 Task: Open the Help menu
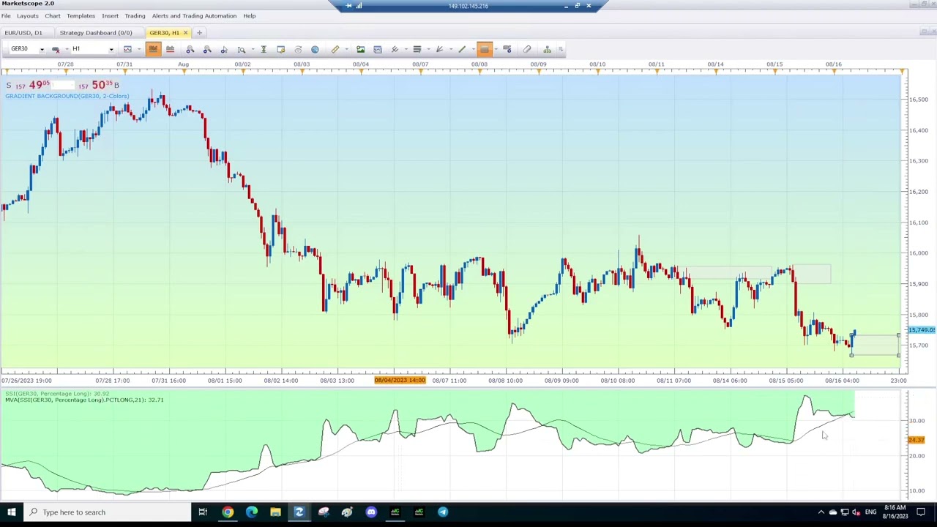[x=250, y=16]
